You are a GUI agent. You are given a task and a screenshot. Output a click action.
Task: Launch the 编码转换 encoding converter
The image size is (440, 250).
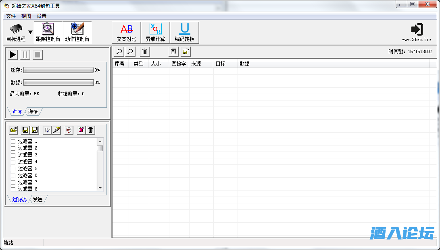click(x=184, y=33)
